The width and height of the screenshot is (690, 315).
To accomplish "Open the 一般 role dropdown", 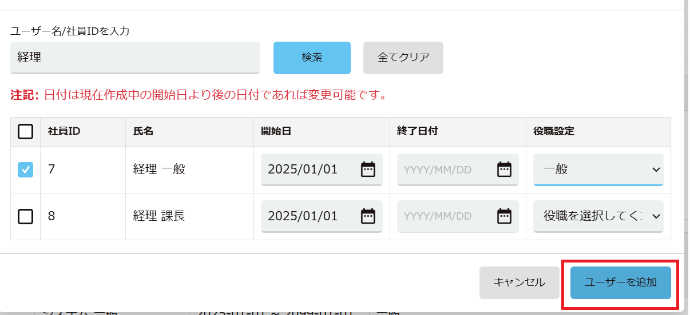I will (x=598, y=169).
